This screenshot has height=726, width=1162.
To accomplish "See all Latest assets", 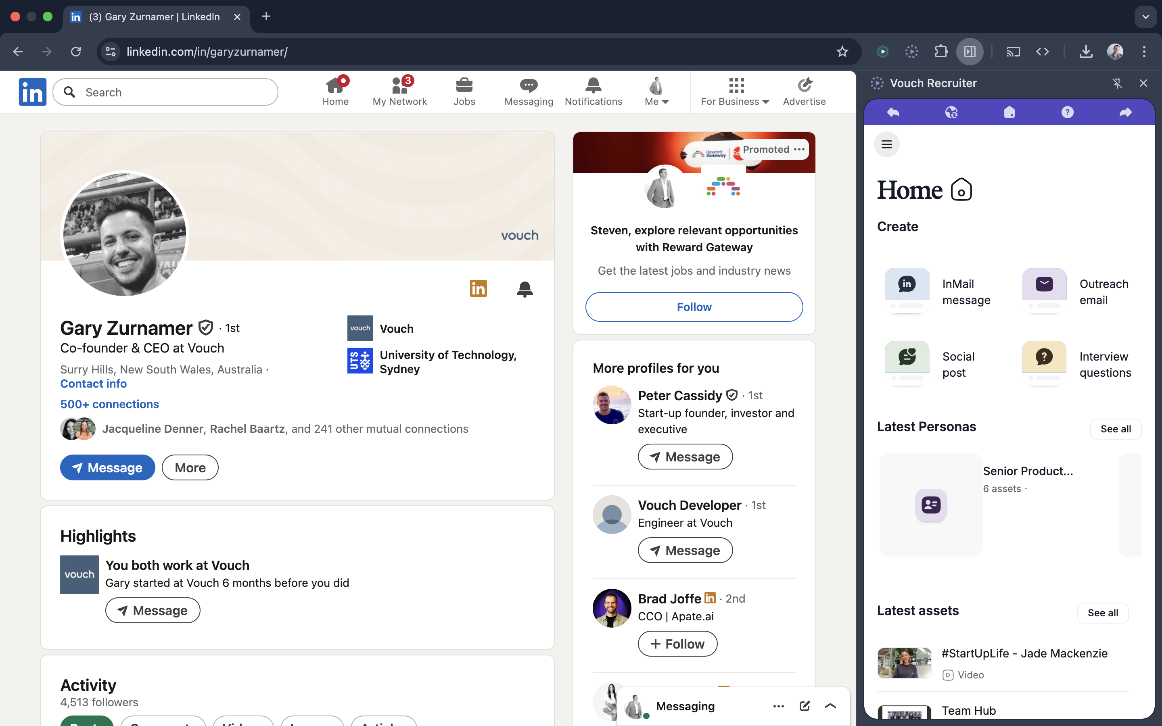I will pyautogui.click(x=1102, y=613).
